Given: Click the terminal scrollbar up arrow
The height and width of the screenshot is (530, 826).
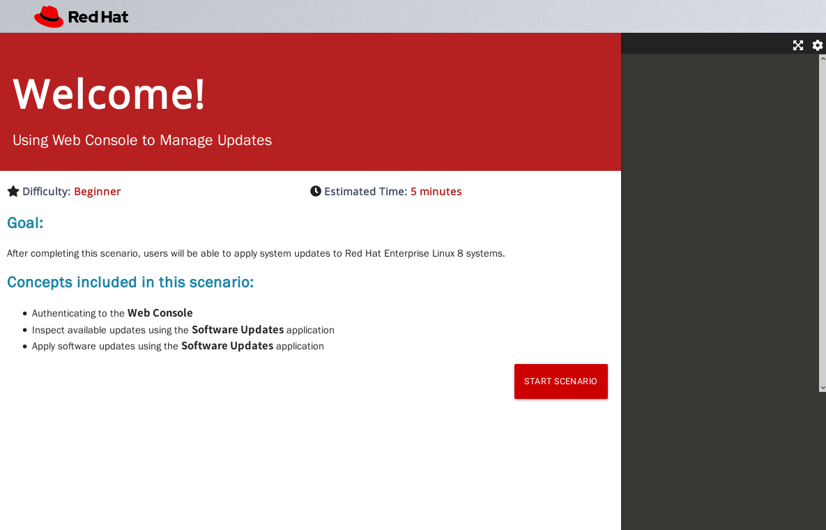Looking at the screenshot, I should [823, 58].
